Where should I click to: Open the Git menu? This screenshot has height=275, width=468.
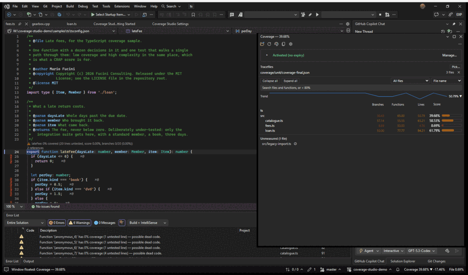pos(45,6)
